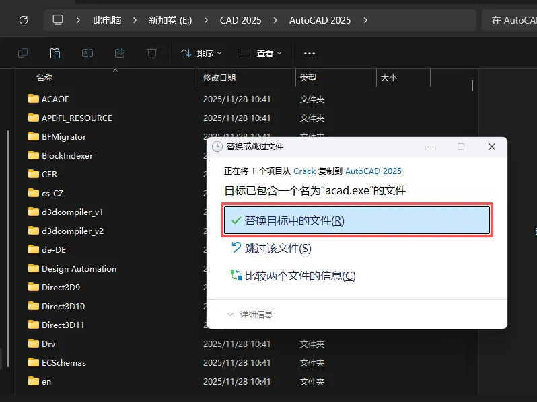Click the file list vertical scrollbar thumb
Image resolution: width=537 pixels, height=402 pixels.
click(472, 85)
